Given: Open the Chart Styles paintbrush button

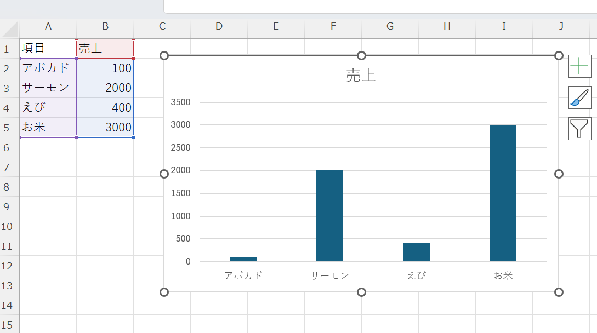Looking at the screenshot, I should tap(579, 97).
